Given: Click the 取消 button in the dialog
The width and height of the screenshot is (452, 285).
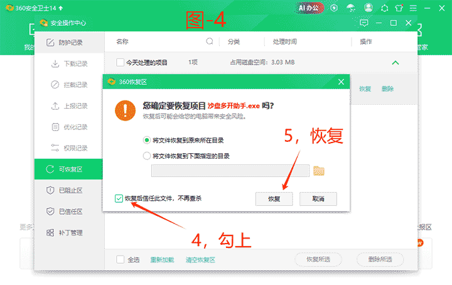Looking at the screenshot, I should pyautogui.click(x=318, y=199).
